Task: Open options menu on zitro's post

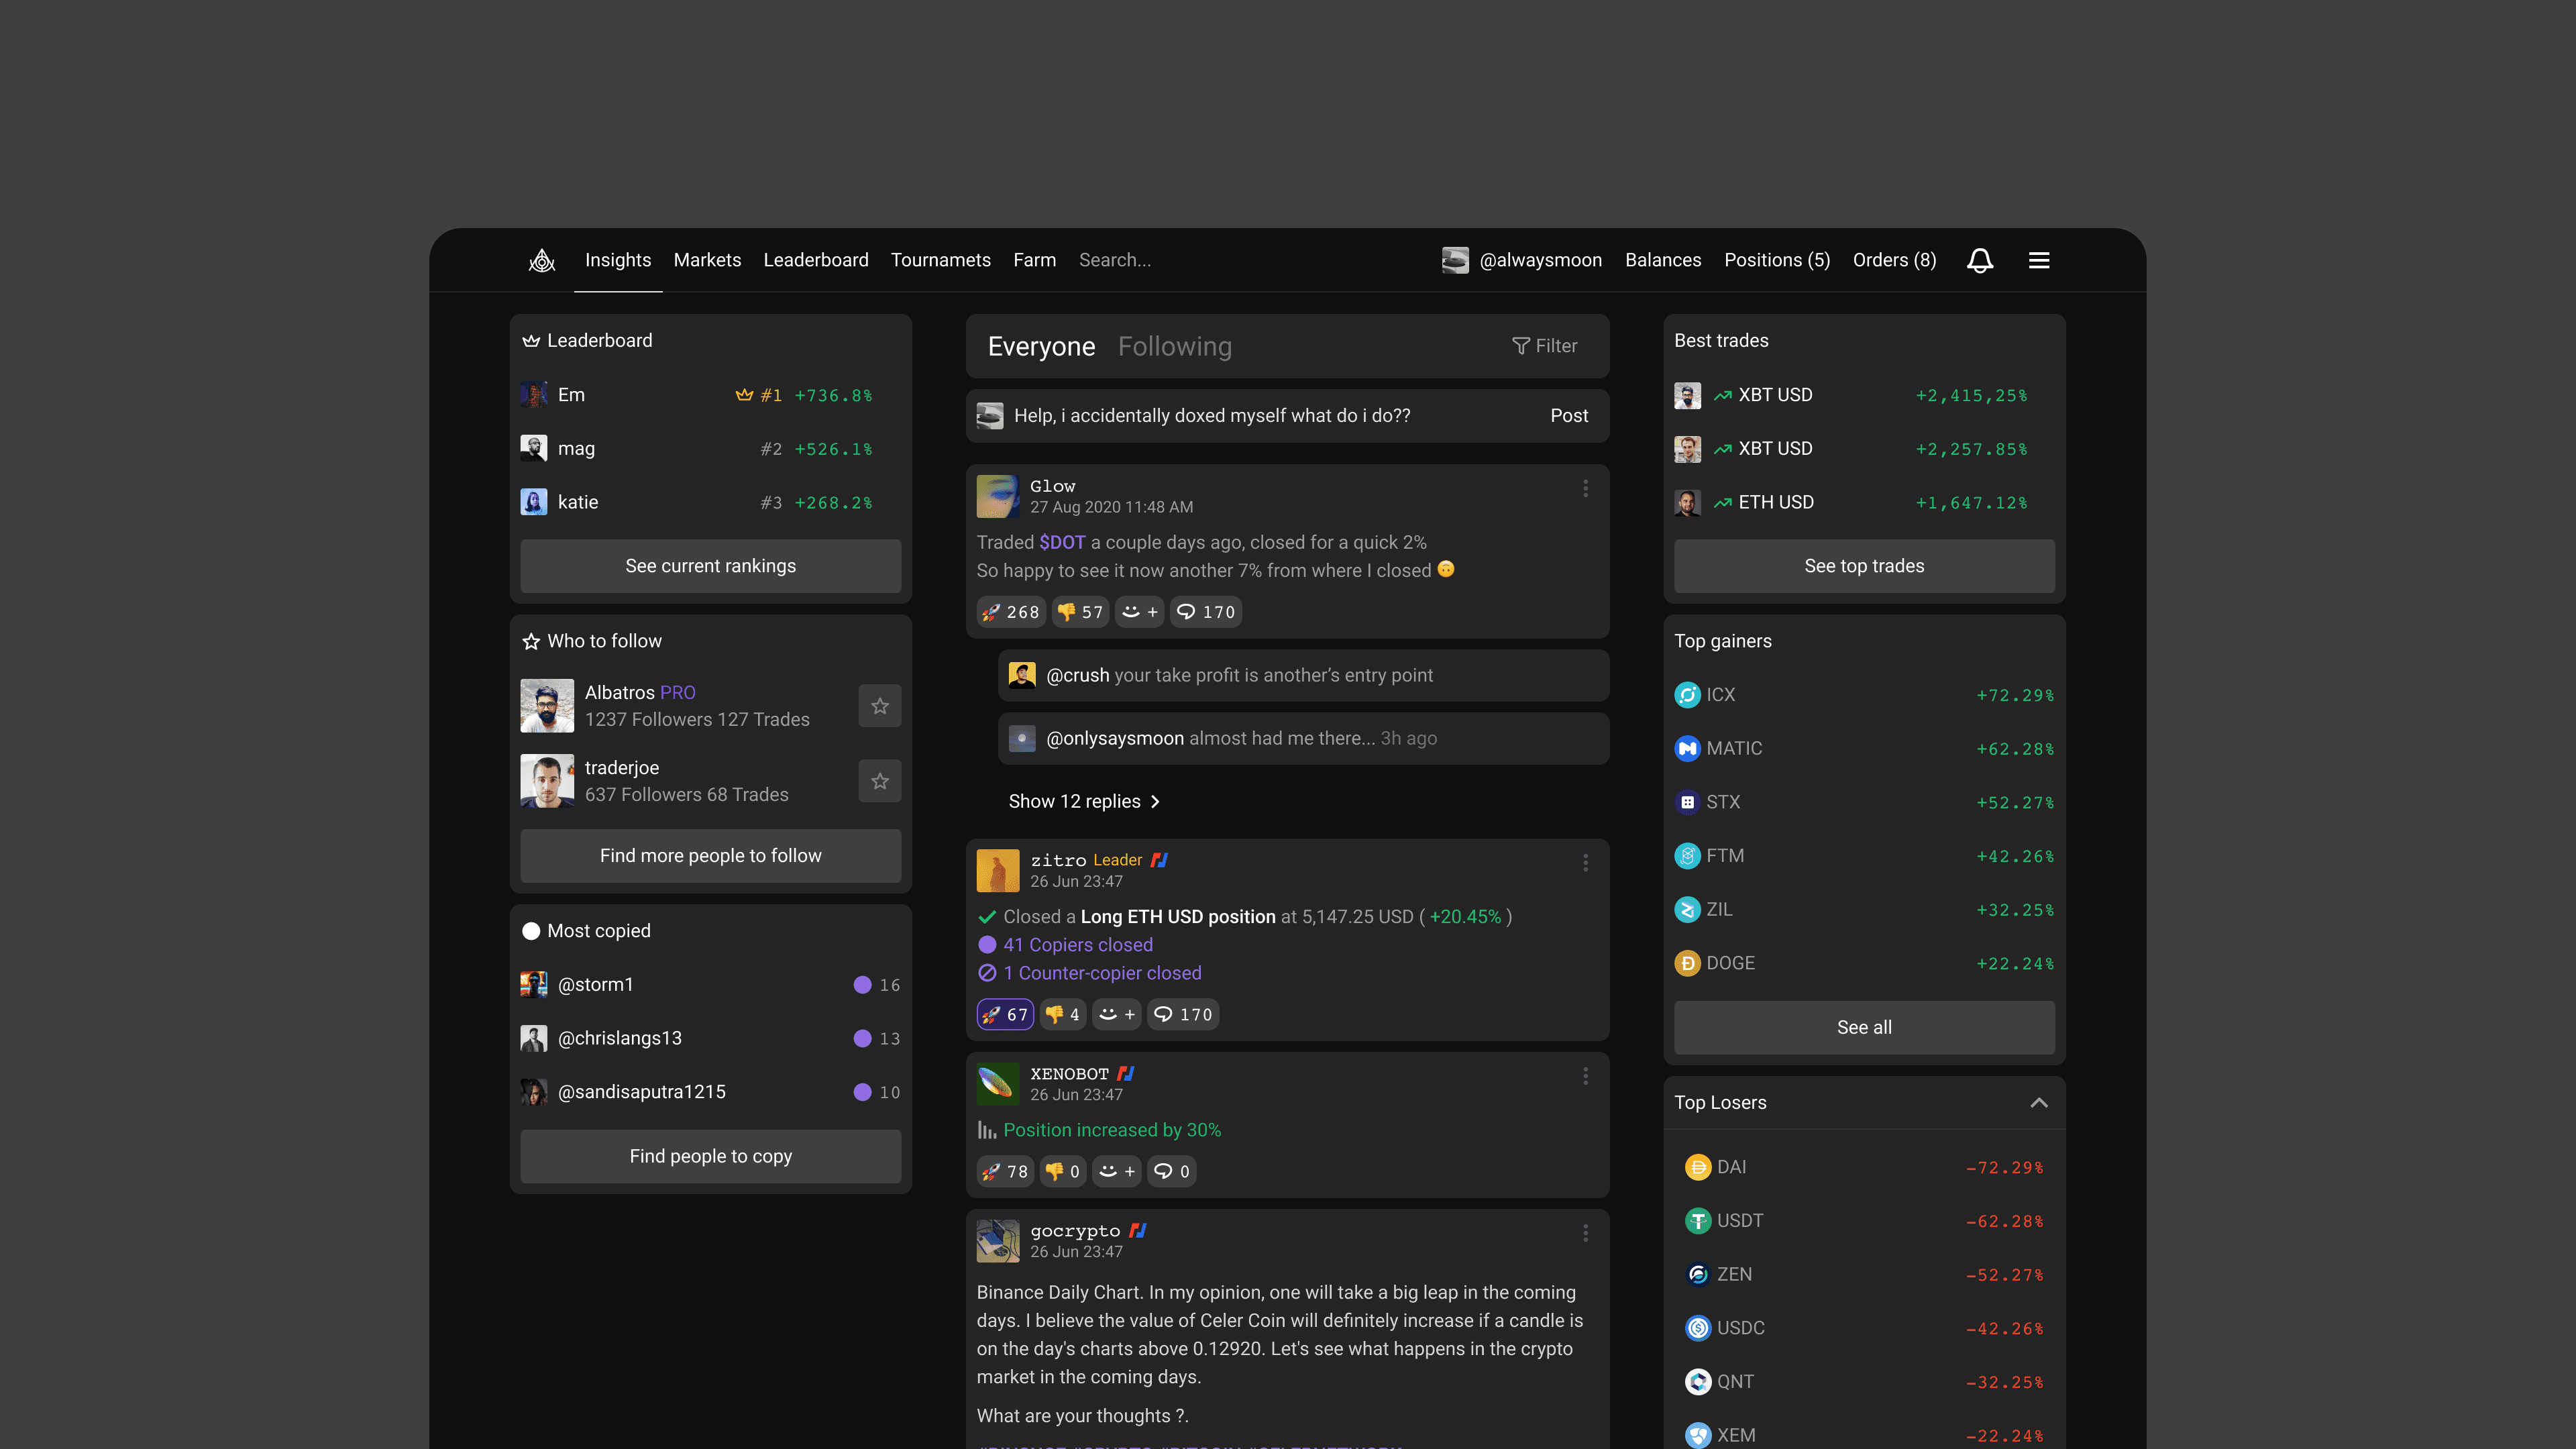Action: (x=1585, y=863)
